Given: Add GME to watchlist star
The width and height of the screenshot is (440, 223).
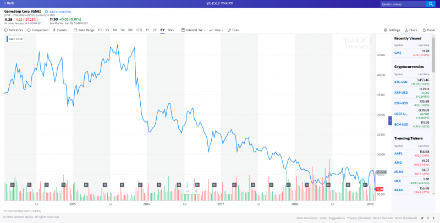Looking at the screenshot, I should click(x=47, y=12).
